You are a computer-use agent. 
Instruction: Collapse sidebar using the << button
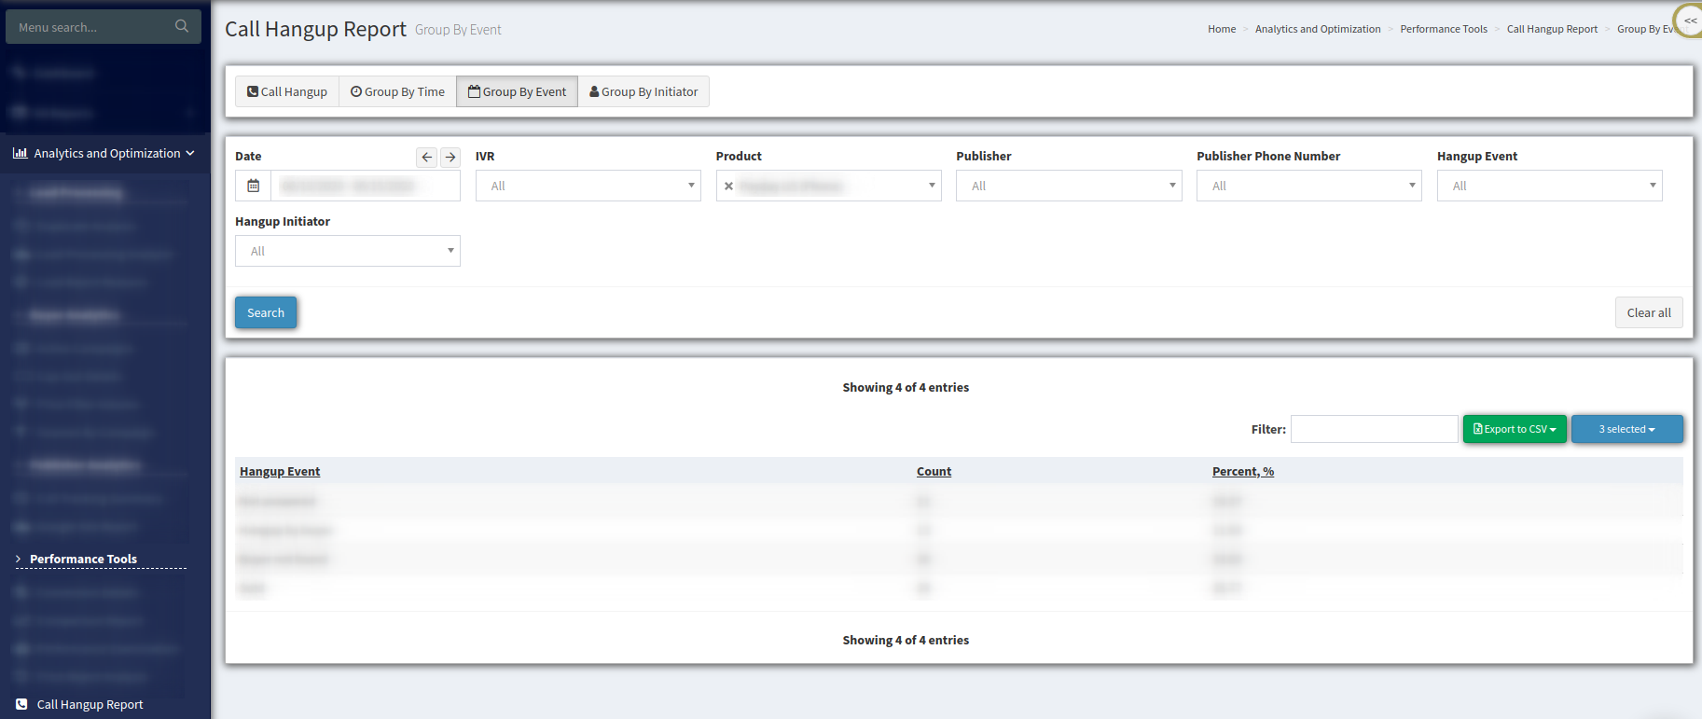[x=1690, y=21]
